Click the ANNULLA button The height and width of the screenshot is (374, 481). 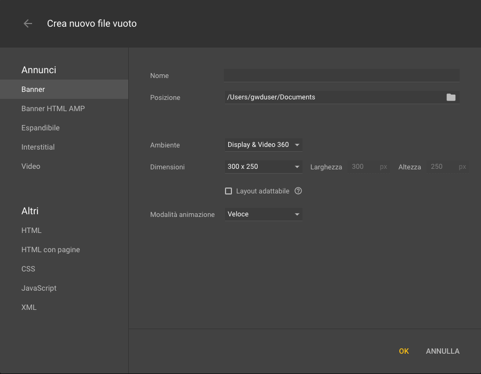pos(443,351)
